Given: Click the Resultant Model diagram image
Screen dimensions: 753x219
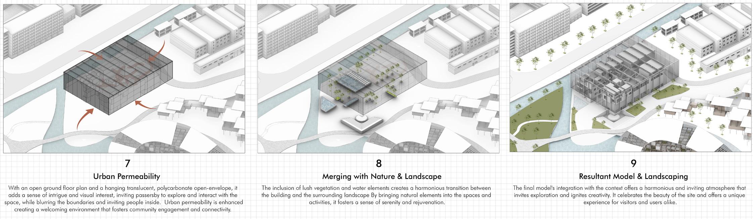Looking at the screenshot, I should 630,77.
